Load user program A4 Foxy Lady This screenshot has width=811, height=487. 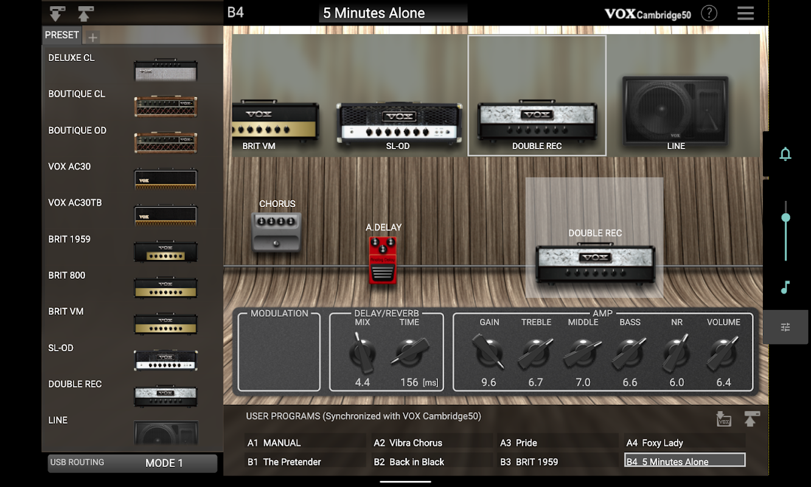[685, 443]
